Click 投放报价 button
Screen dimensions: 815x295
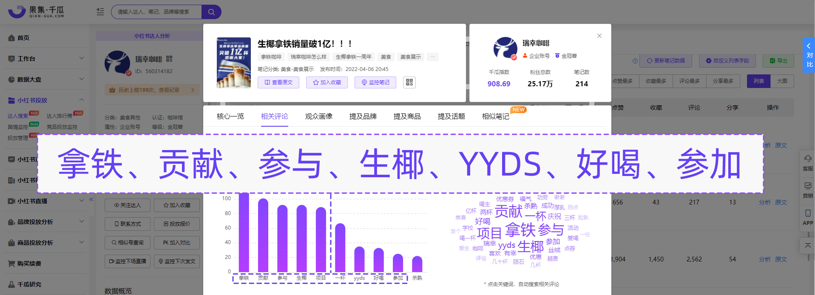[177, 224]
